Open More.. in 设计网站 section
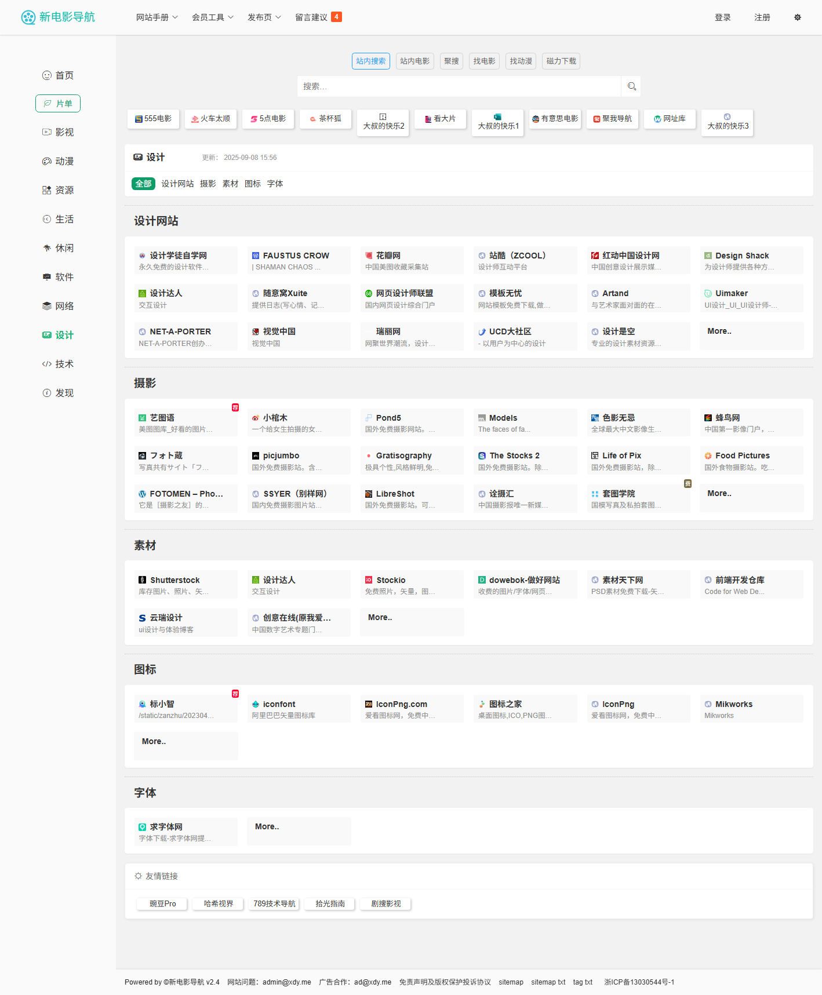The image size is (822, 995). click(x=719, y=331)
